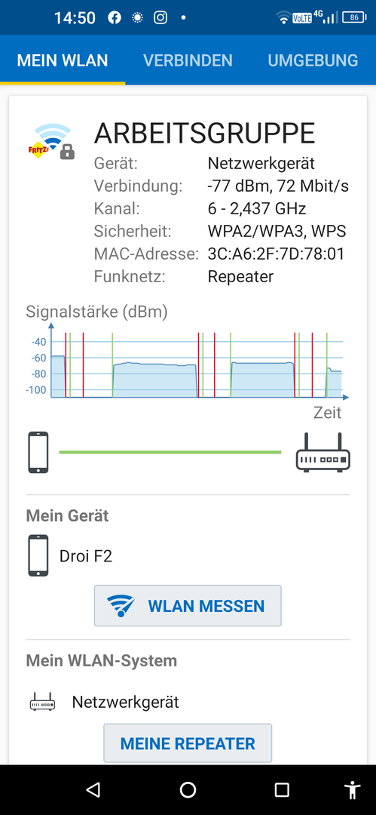
Task: Open MEINE REPEATER button
Action: click(188, 743)
